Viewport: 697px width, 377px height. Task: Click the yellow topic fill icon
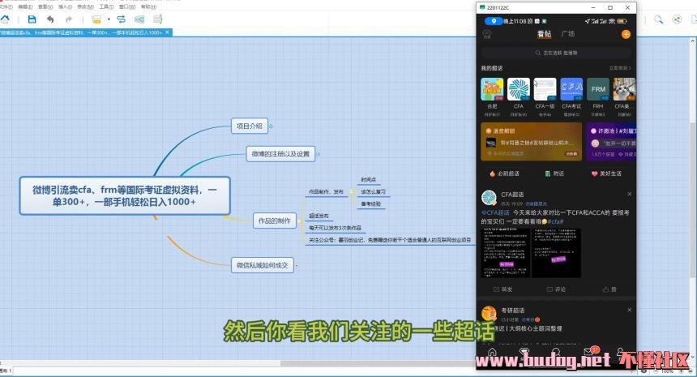click(96, 19)
